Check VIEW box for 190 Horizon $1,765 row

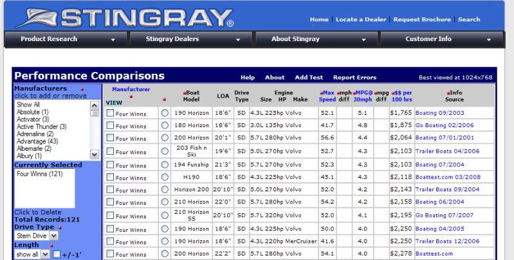click(x=110, y=113)
